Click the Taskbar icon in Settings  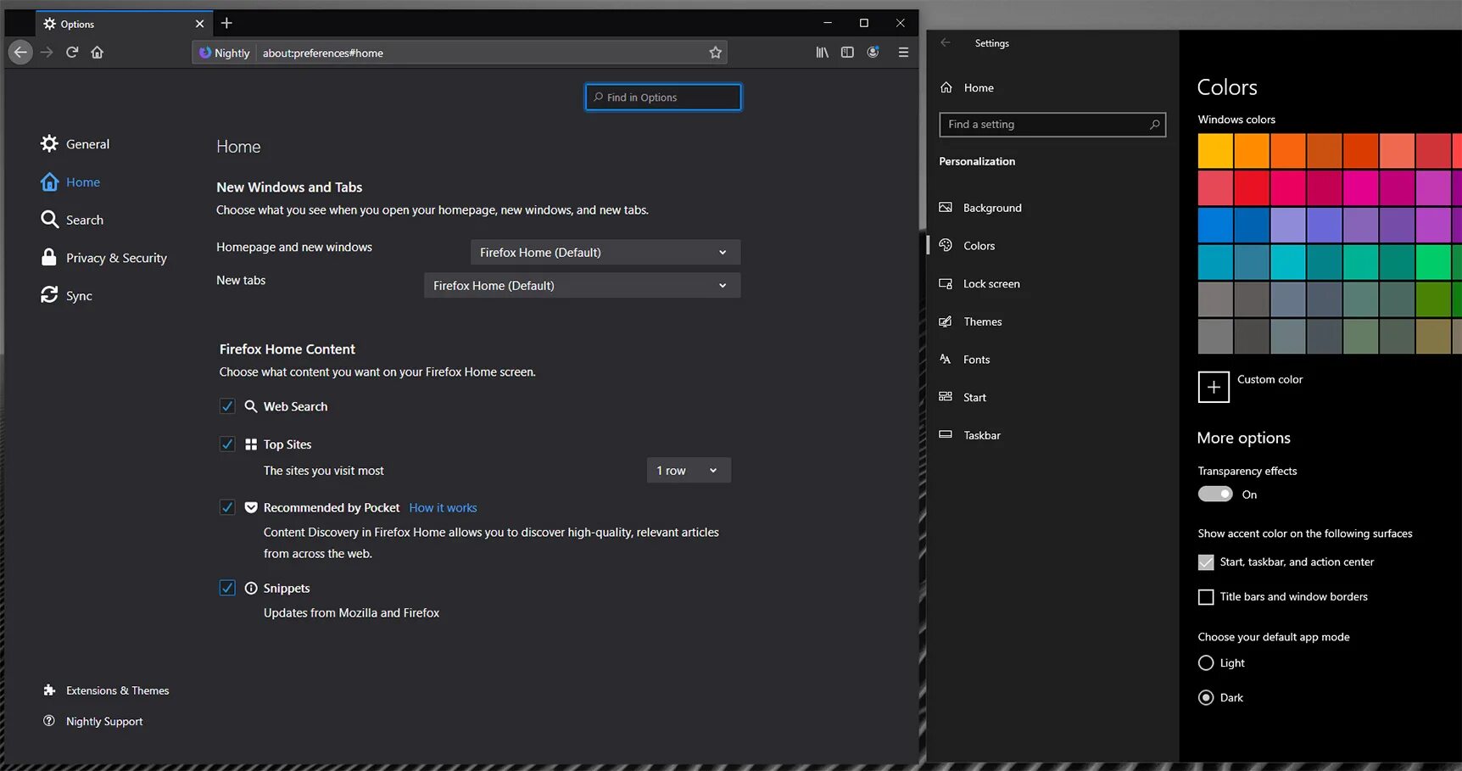click(x=946, y=435)
